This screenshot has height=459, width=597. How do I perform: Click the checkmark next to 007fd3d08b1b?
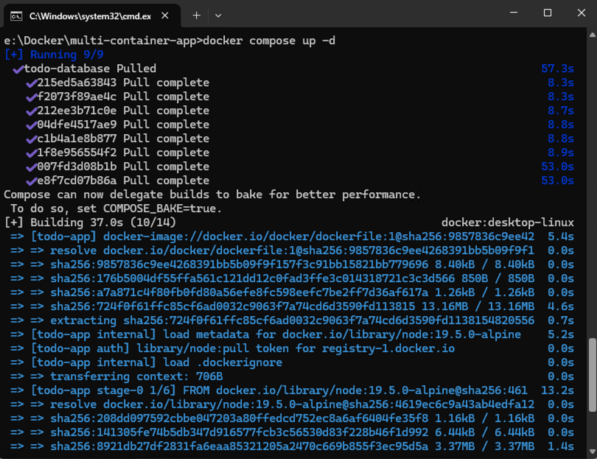(x=31, y=167)
